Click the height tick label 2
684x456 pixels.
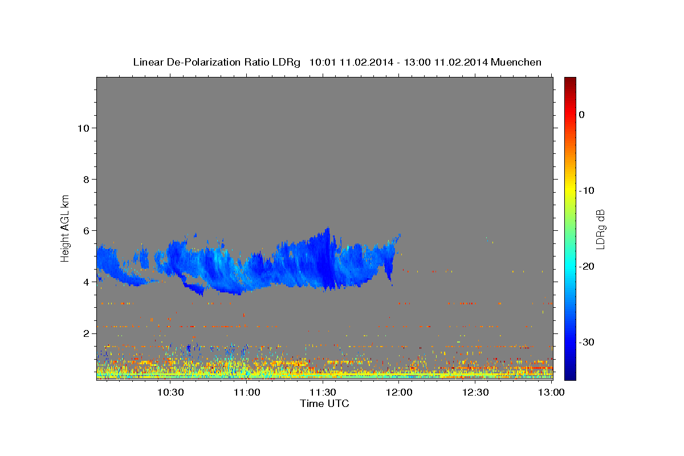click(86, 333)
